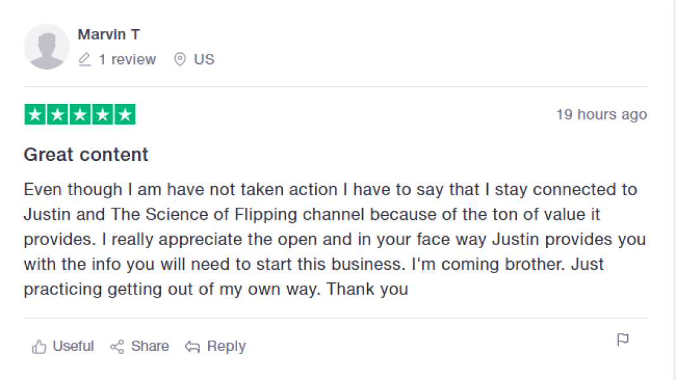Click the review body paragraph text
The height and width of the screenshot is (380, 676).
(330, 239)
